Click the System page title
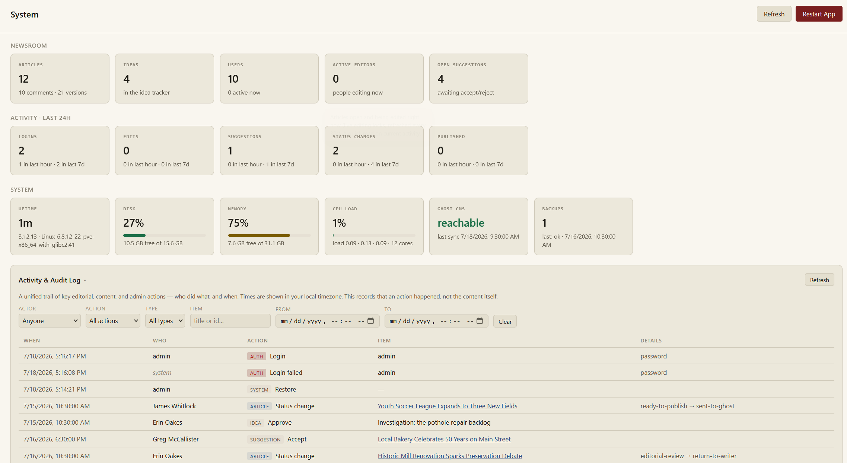This screenshot has height=463, width=847. pyautogui.click(x=25, y=15)
